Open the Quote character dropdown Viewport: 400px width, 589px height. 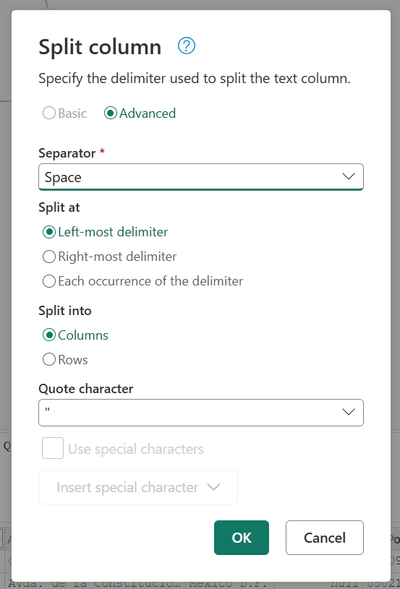201,413
